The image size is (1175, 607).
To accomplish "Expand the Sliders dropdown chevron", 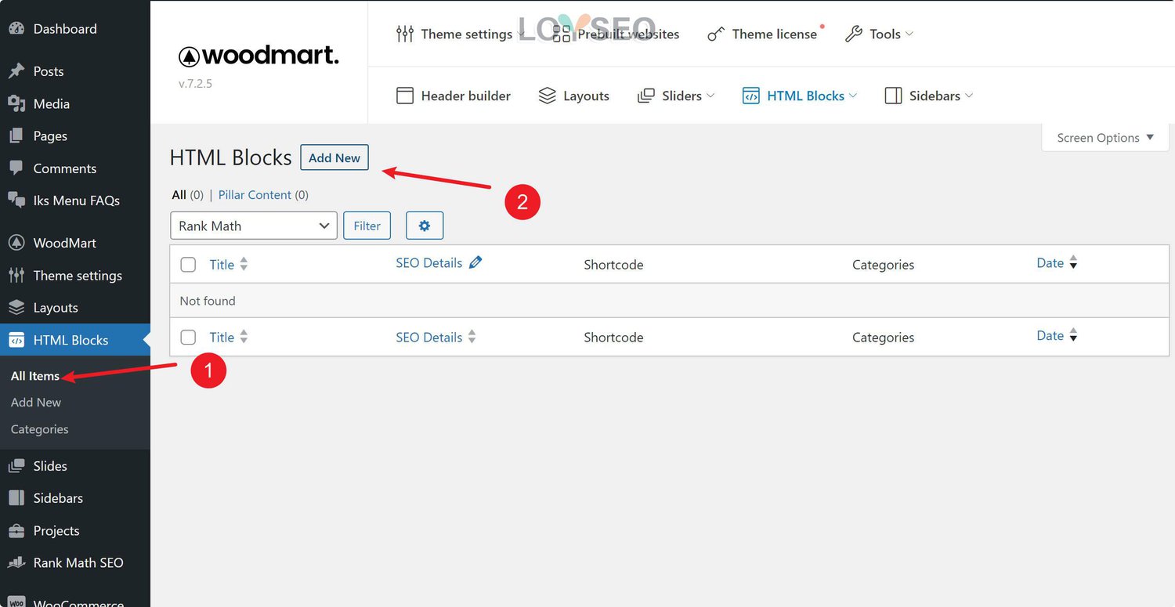I will click(710, 96).
